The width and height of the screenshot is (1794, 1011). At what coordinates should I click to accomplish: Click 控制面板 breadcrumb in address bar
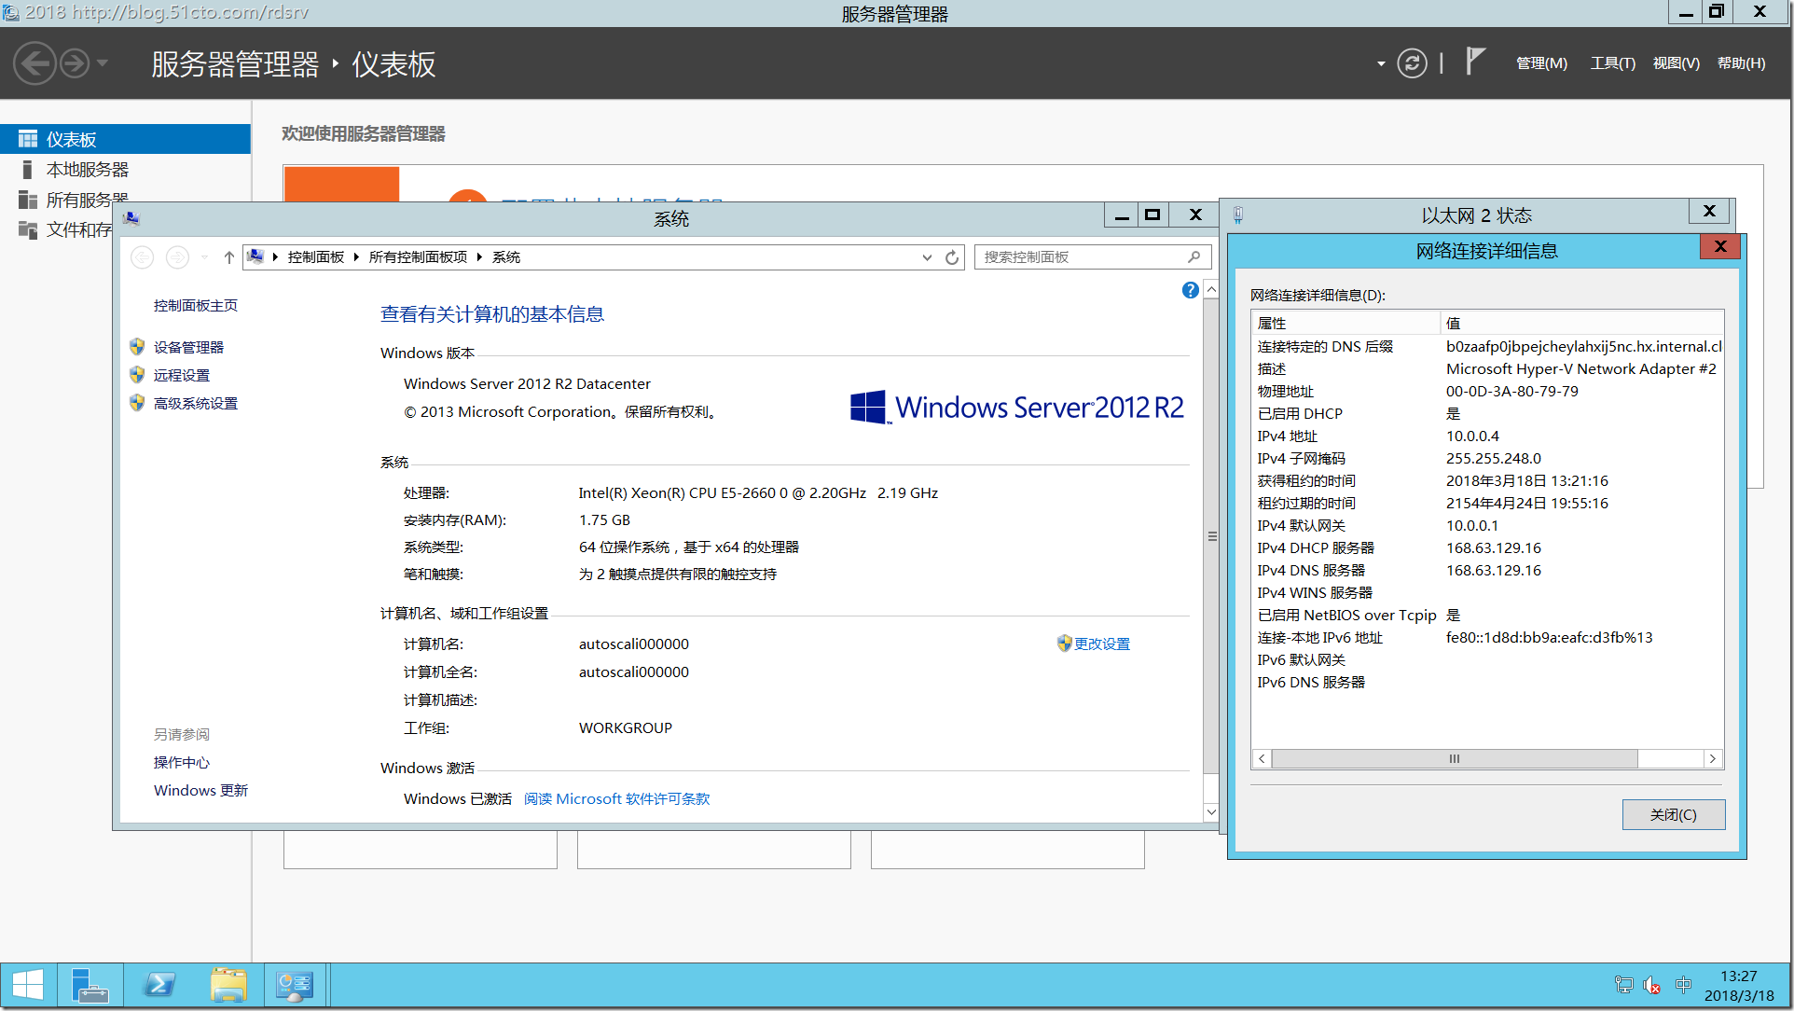pos(315,257)
